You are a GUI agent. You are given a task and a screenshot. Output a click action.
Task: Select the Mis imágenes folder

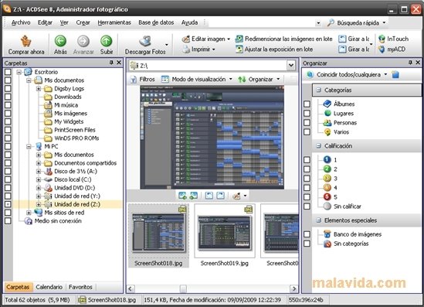click(70, 113)
